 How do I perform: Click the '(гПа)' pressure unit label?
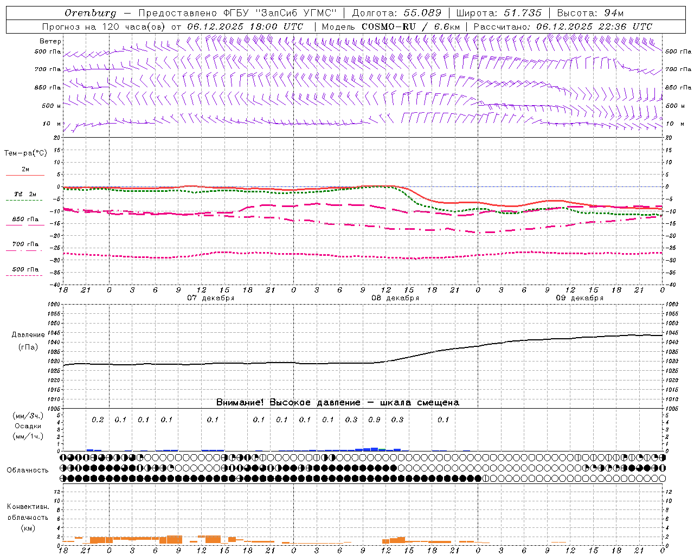tap(28, 347)
